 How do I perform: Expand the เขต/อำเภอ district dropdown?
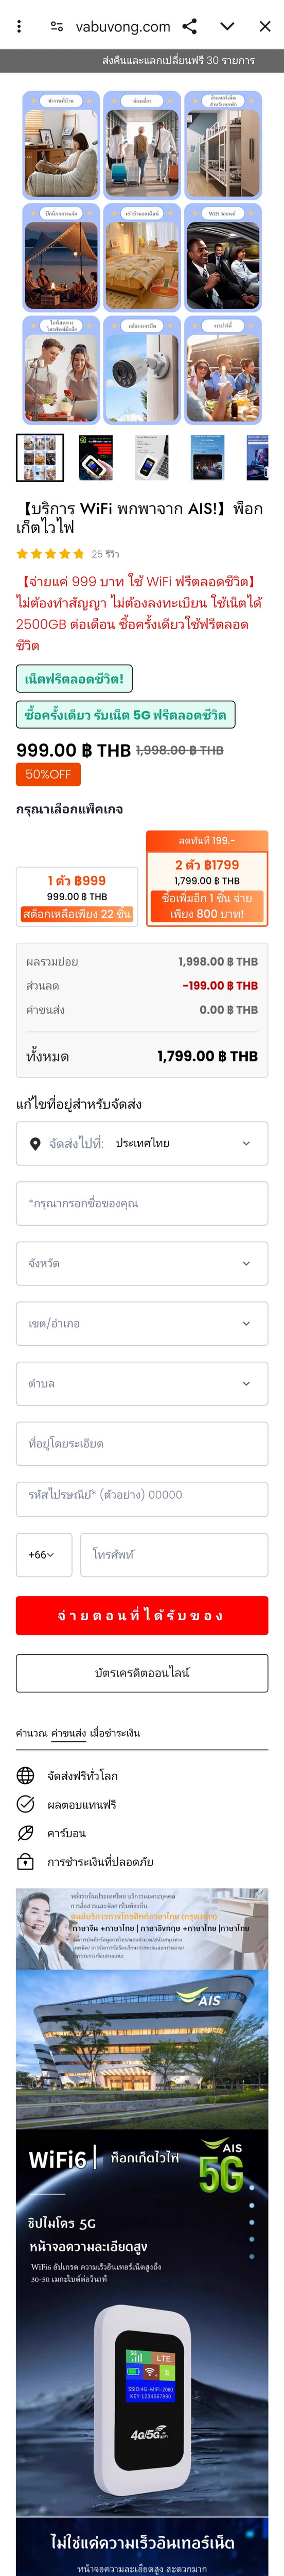pyautogui.click(x=142, y=1323)
